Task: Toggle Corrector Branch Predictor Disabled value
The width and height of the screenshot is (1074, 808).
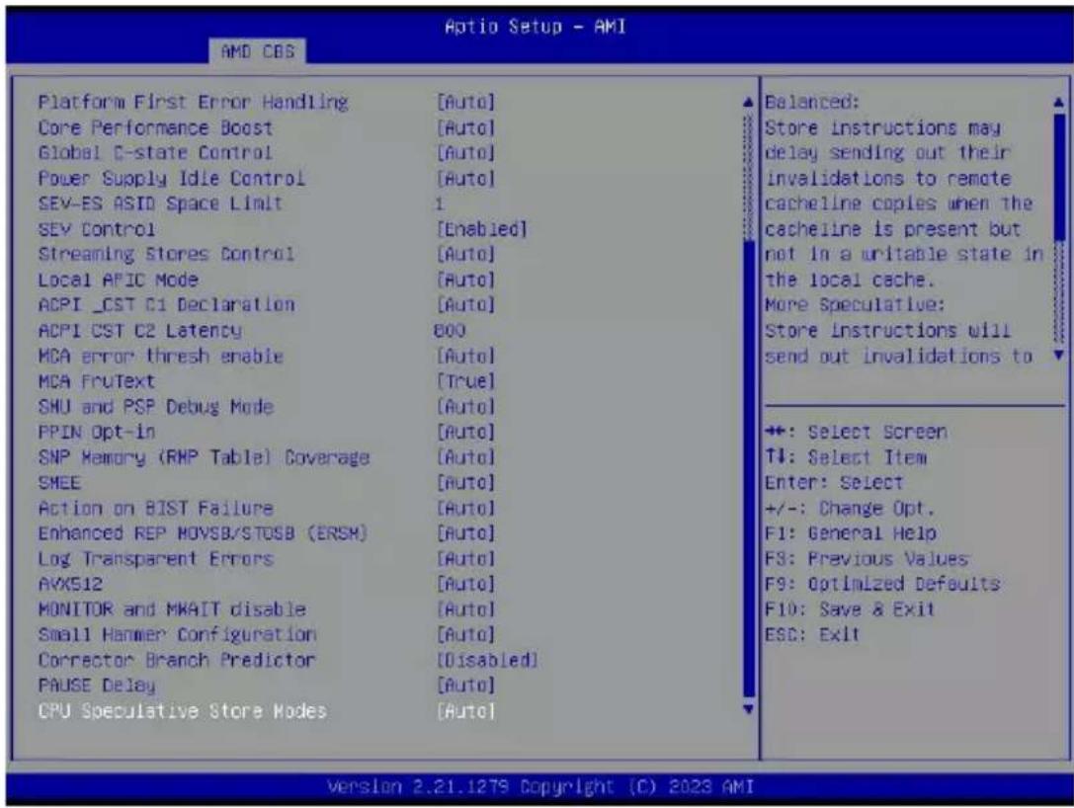Action: click(x=487, y=660)
